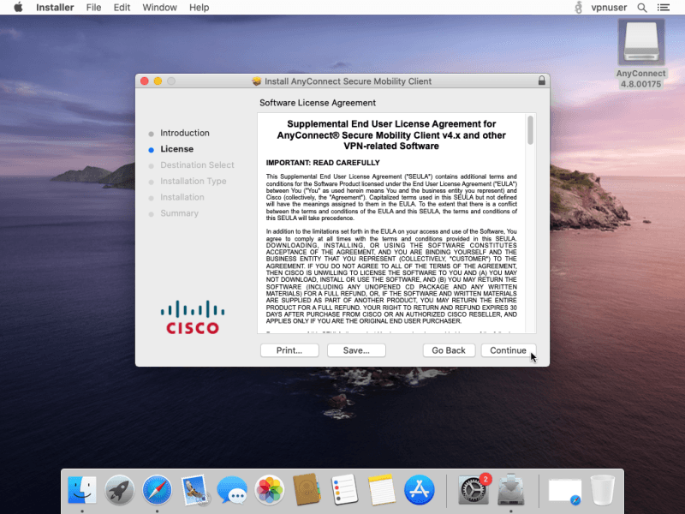The width and height of the screenshot is (685, 514).
Task: Open the Apple menu
Action: click(18, 8)
